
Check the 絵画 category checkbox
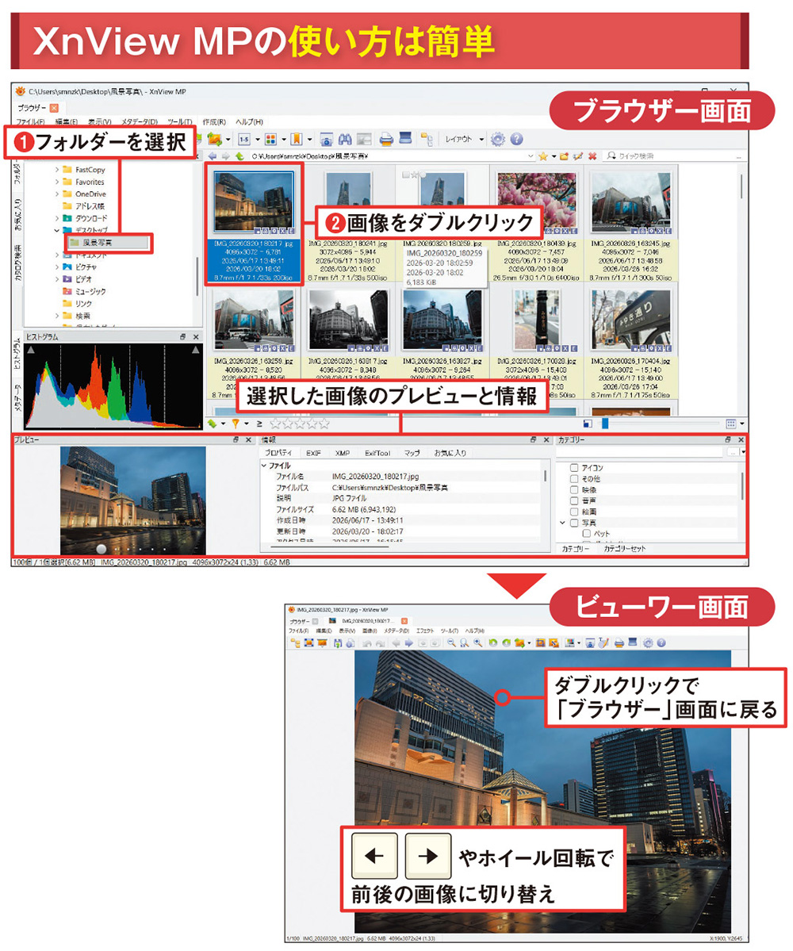574,512
